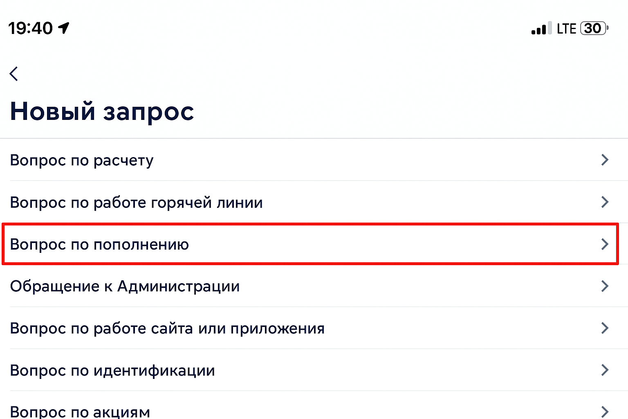Viewport: 628px width, 419px height.
Task: Tap the back arrow icon
Action: [14, 74]
